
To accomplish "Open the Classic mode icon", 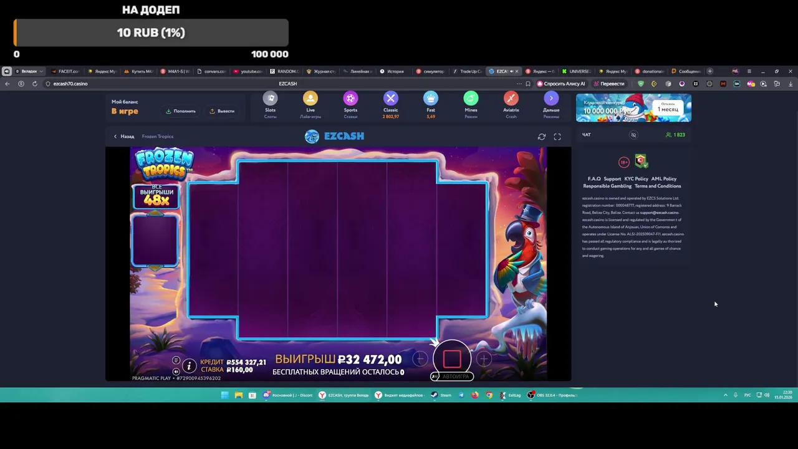I will [x=391, y=99].
